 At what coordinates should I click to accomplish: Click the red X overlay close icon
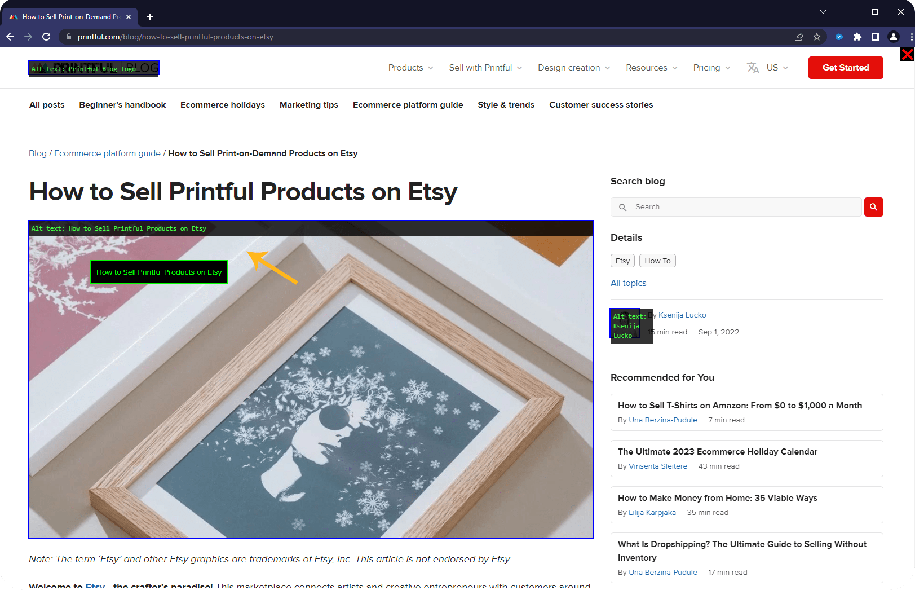pyautogui.click(x=907, y=55)
